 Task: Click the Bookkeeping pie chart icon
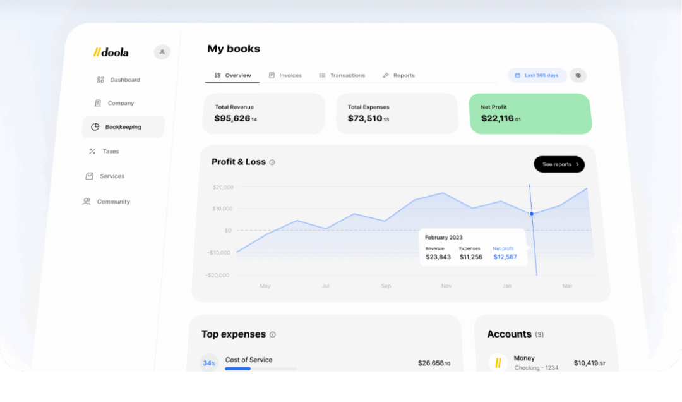click(95, 127)
